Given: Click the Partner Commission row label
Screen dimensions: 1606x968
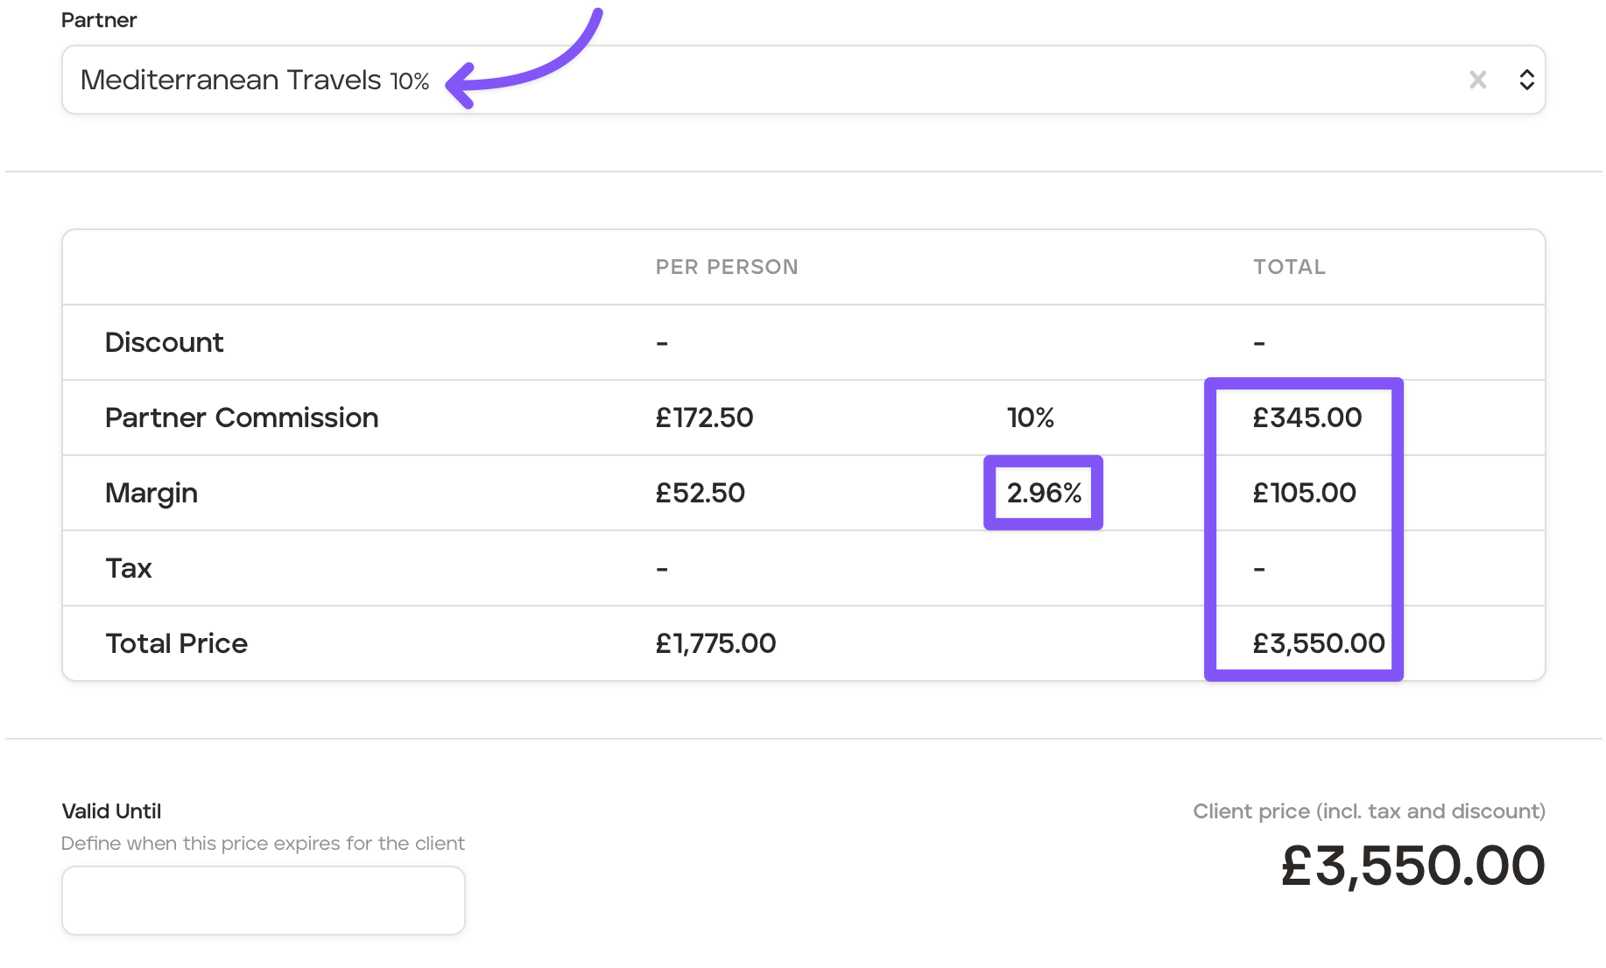Looking at the screenshot, I should pos(241,417).
